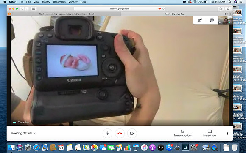This screenshot has width=246, height=153.
Task: Open the Help menu
Action: pos(83,2)
